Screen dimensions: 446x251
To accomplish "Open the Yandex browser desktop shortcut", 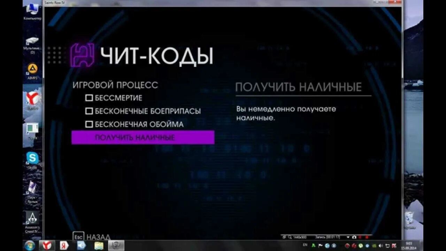I will coord(33,101).
